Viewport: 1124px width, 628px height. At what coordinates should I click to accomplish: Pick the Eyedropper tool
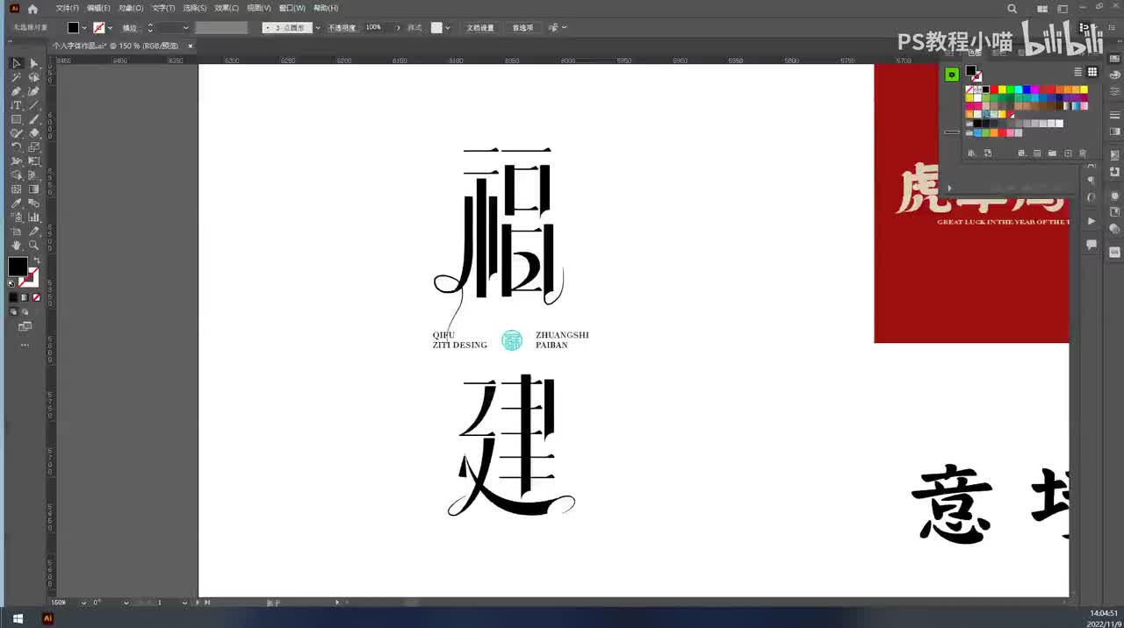[16, 203]
